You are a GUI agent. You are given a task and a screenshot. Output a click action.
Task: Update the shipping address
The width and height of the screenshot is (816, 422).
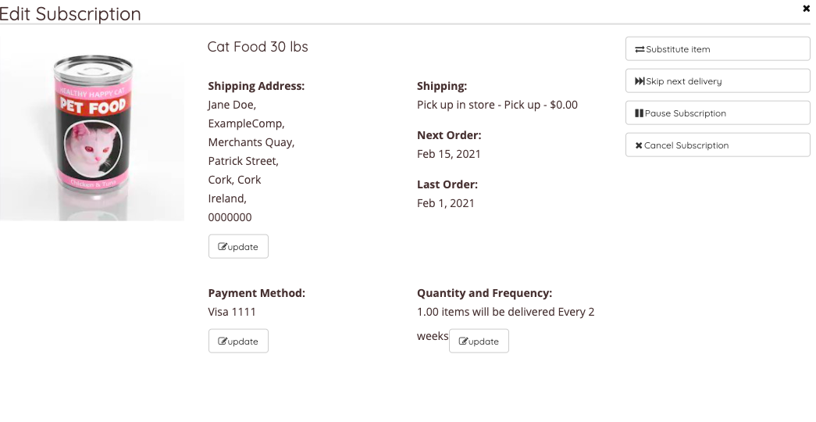point(238,247)
